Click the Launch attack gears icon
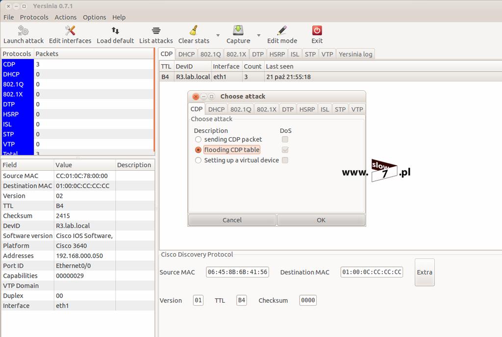The width and height of the screenshot is (502, 337). (x=23, y=30)
